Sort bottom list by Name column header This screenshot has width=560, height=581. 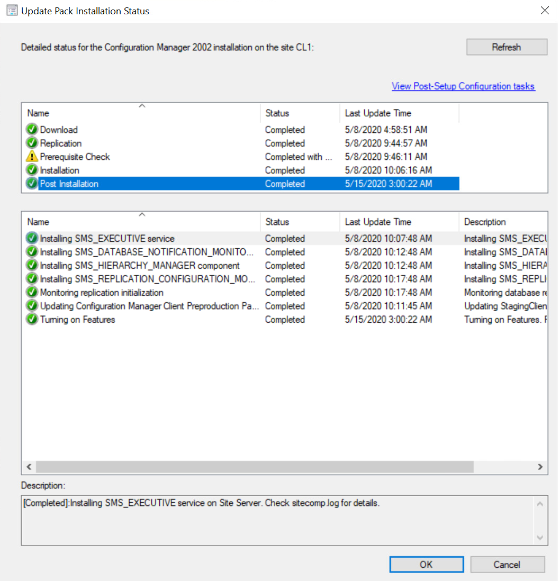141,222
